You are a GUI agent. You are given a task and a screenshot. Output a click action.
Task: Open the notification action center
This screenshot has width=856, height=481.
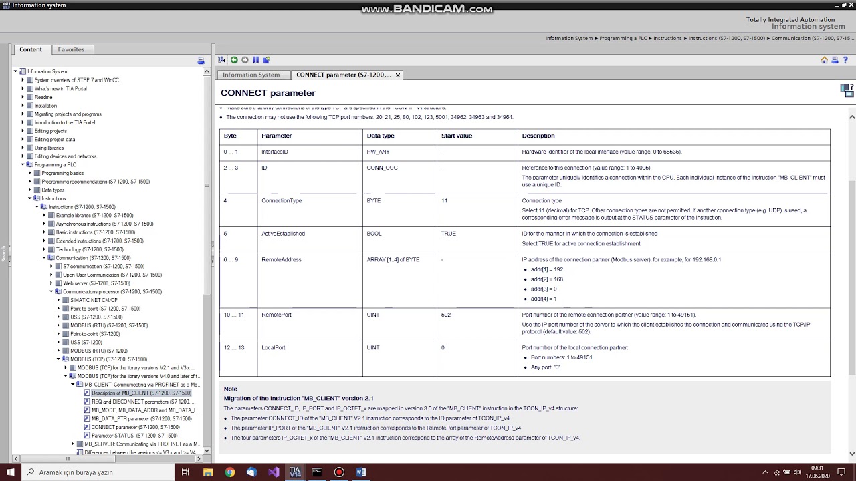(x=841, y=472)
